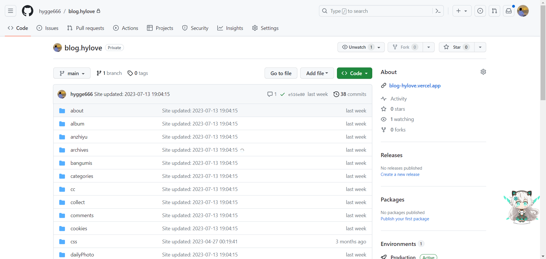Click the repository settings gear in About
Screen dimensions: 546x259
[x=483, y=72]
